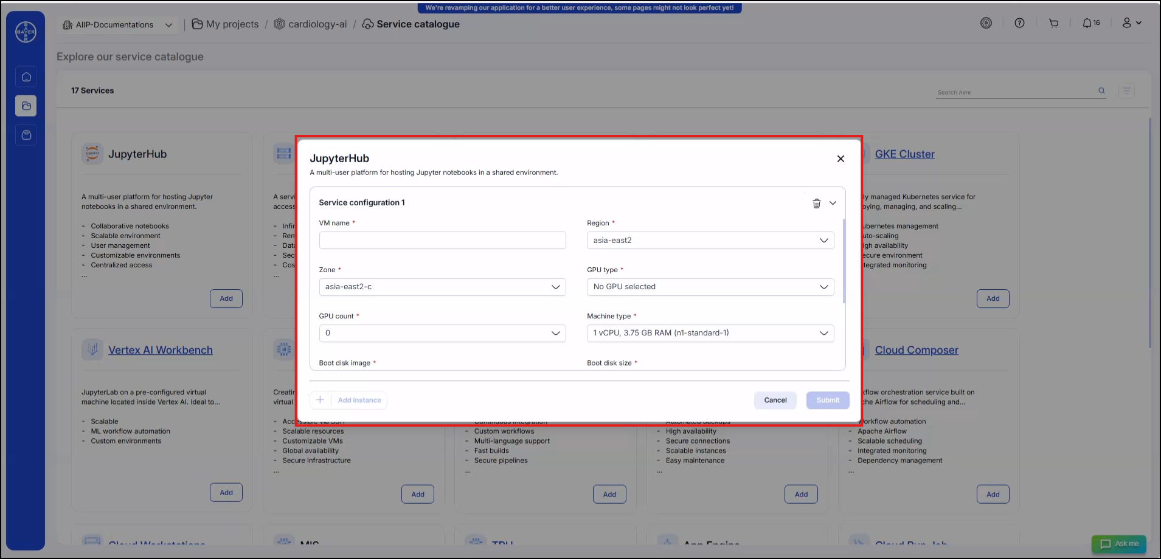Click 'Explore our service catalogue' heading
Image resolution: width=1161 pixels, height=559 pixels.
(130, 57)
